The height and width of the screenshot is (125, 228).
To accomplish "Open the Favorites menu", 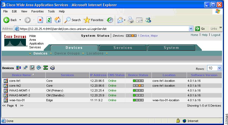I will pos(38,11).
